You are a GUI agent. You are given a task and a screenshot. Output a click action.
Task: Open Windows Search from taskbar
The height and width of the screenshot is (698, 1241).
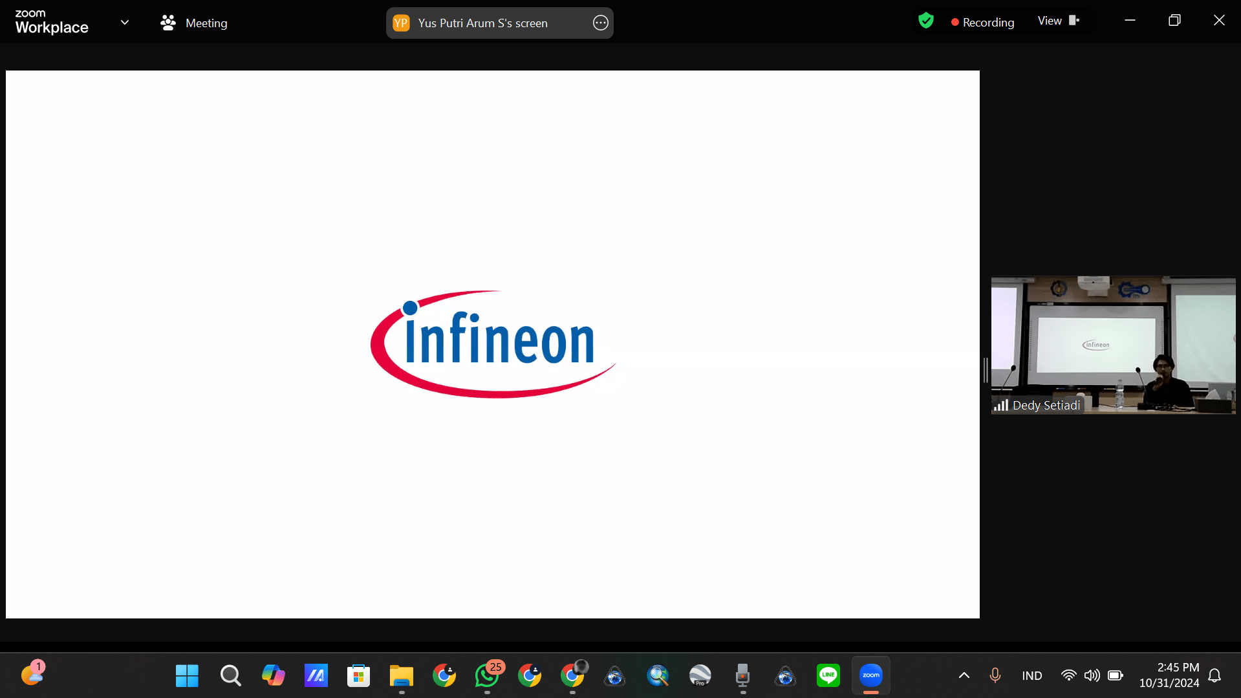click(x=230, y=675)
